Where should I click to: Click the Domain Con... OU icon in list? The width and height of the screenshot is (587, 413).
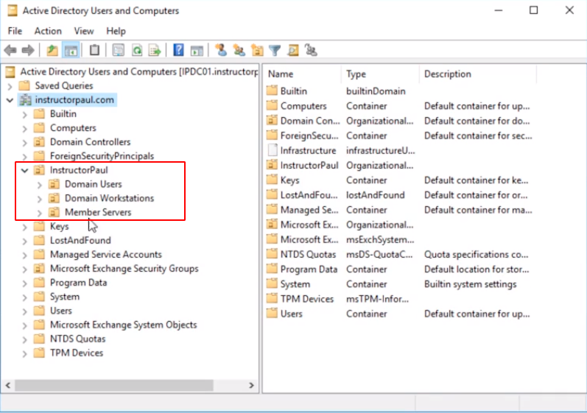[273, 121]
